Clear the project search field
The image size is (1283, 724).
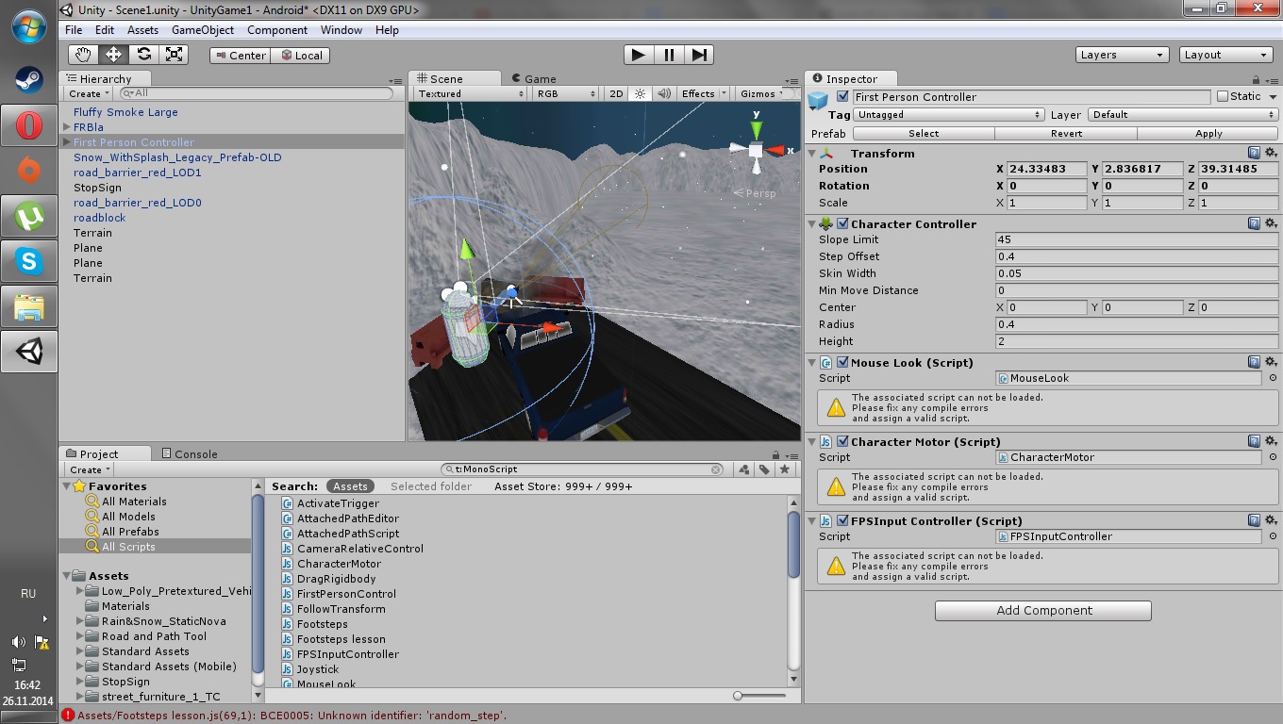click(x=716, y=469)
